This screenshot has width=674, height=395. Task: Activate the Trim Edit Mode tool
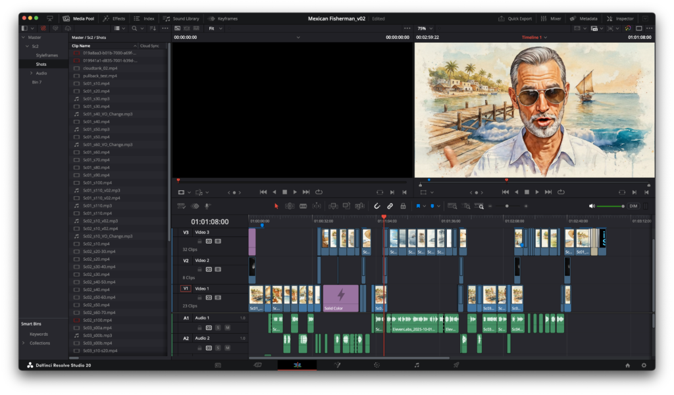290,206
